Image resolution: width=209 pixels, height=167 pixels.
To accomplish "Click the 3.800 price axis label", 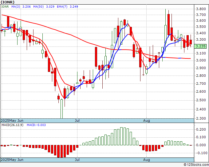I will [201, 9].
